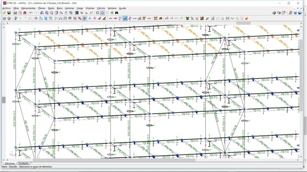307x172 pixels.
Task: Save the project with the floppy disk icon
Action: point(9,13)
